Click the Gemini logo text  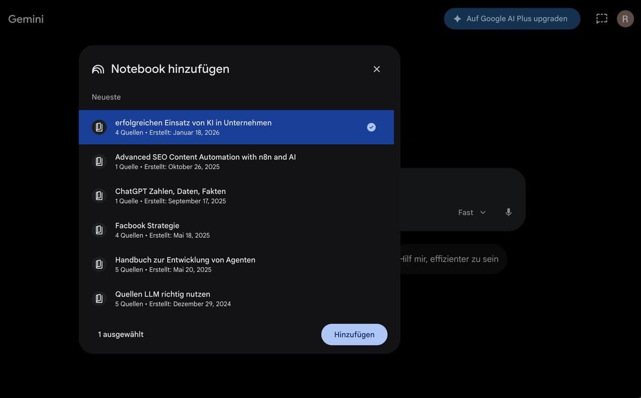(26, 19)
